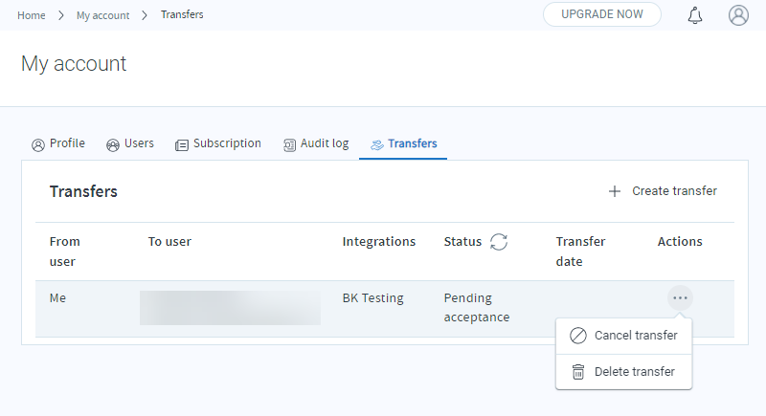Click the From user column header
The height and width of the screenshot is (416, 766).
pyautogui.click(x=64, y=252)
